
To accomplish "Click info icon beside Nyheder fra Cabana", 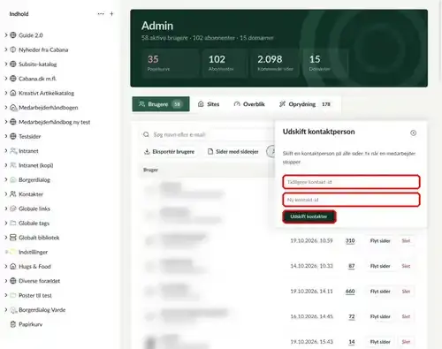I will click(x=13, y=49).
